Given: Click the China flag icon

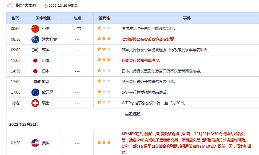Looking at the screenshot, I should tap(35, 29).
